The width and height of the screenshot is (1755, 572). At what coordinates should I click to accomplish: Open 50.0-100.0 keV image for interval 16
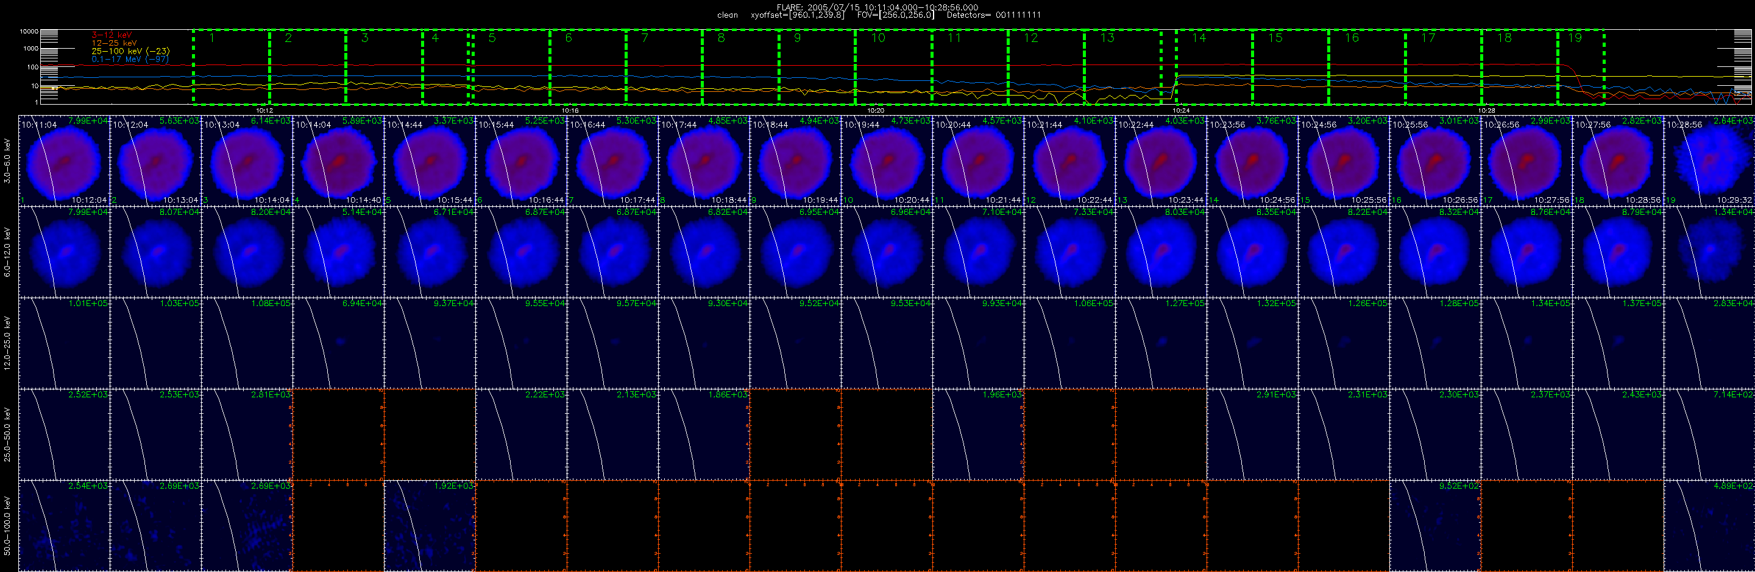click(x=1435, y=526)
